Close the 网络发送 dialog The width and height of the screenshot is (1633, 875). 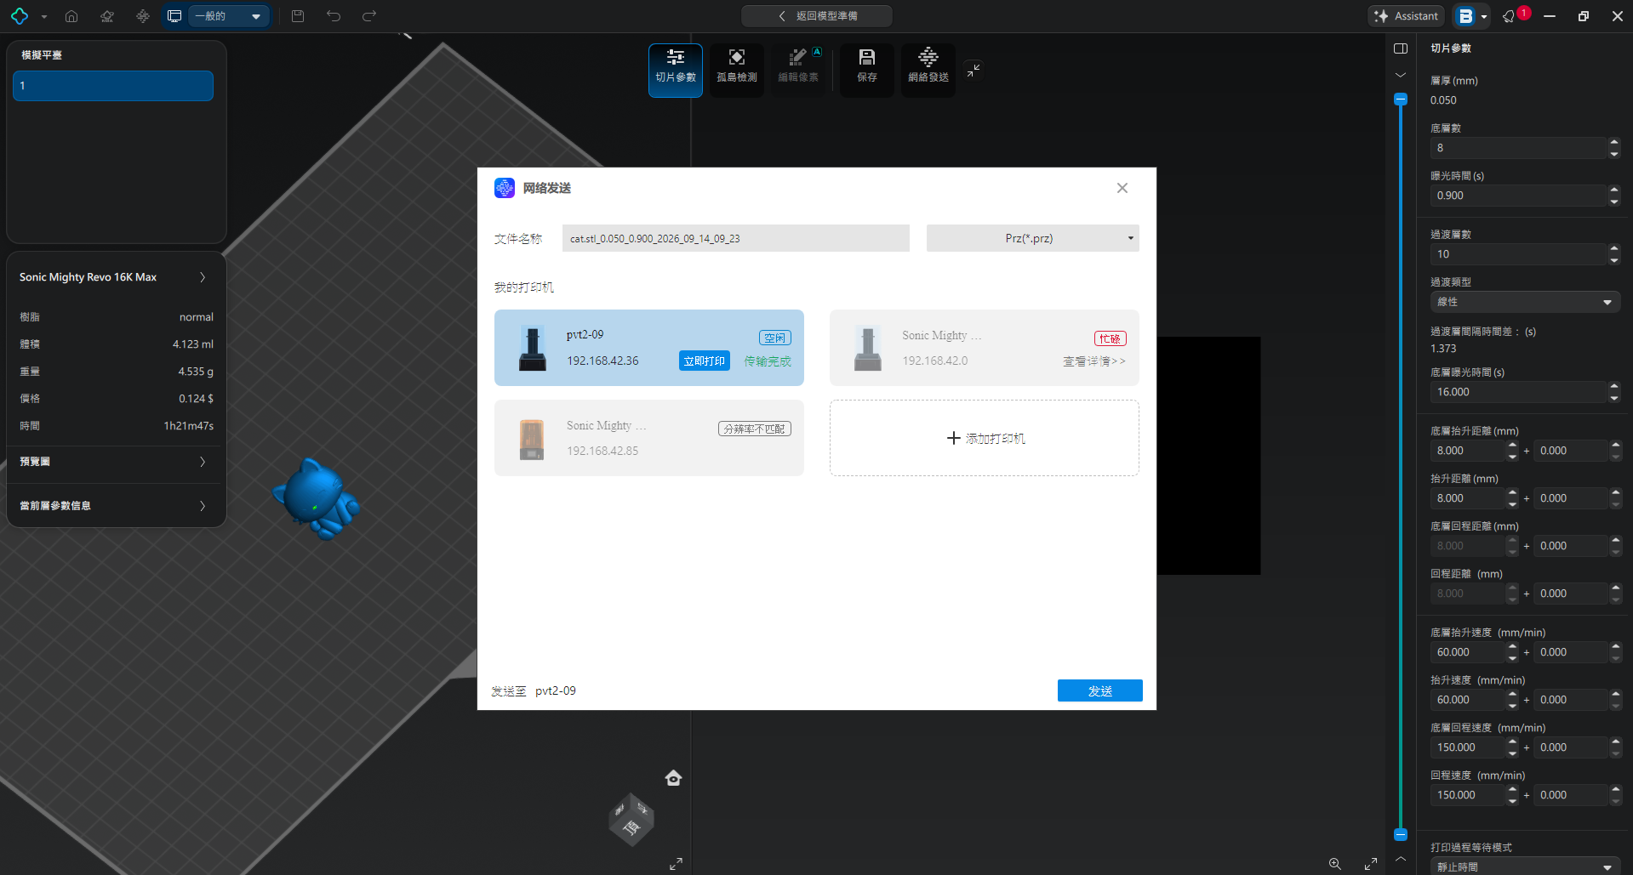[x=1122, y=188]
